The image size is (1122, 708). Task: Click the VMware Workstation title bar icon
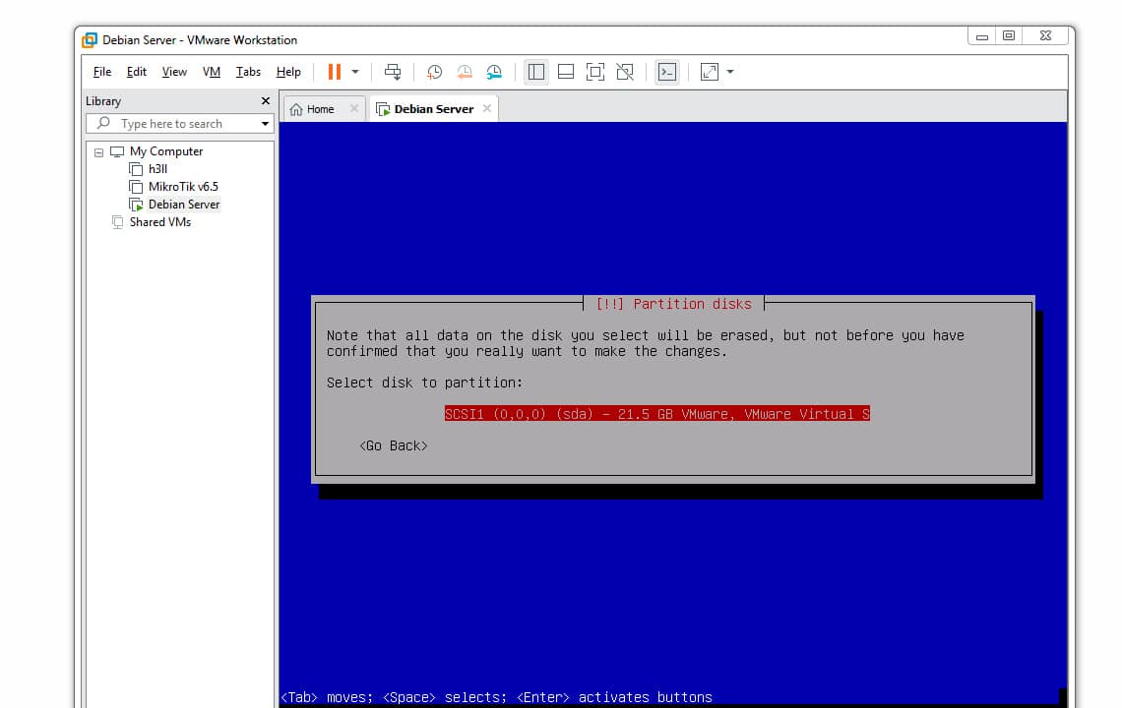[90, 40]
